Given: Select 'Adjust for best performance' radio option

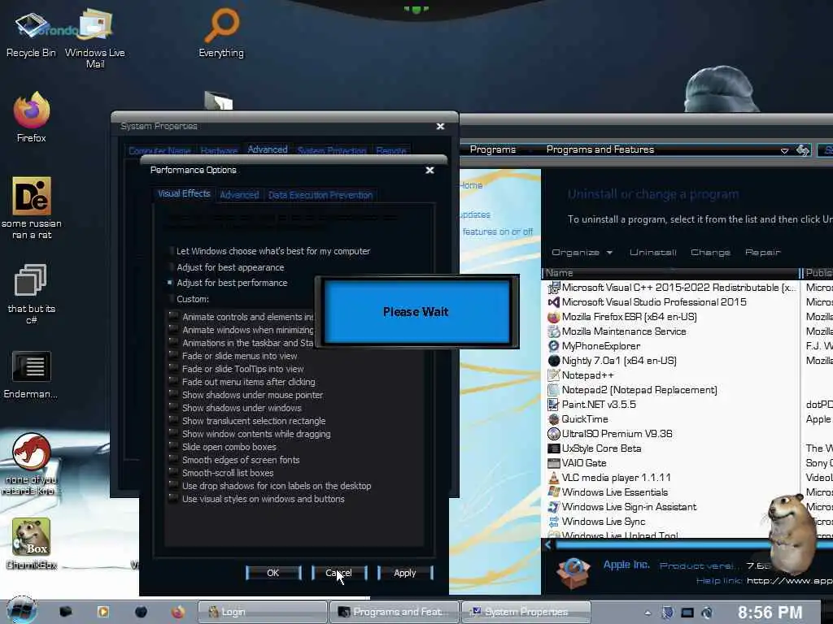Looking at the screenshot, I should (228, 283).
